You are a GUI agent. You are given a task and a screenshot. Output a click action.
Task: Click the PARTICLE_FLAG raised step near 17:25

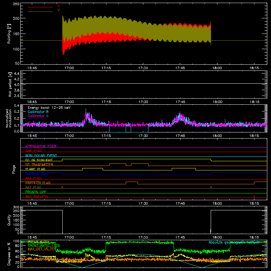(x=132, y=182)
